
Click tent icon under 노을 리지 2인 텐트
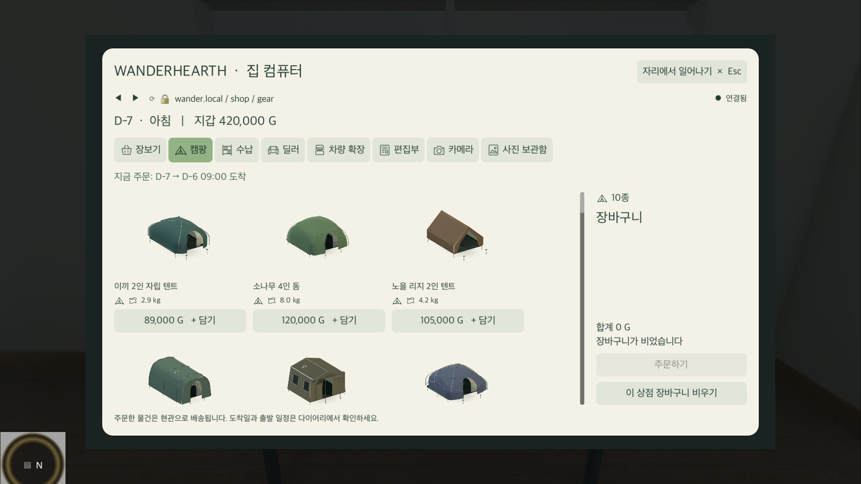[397, 301]
